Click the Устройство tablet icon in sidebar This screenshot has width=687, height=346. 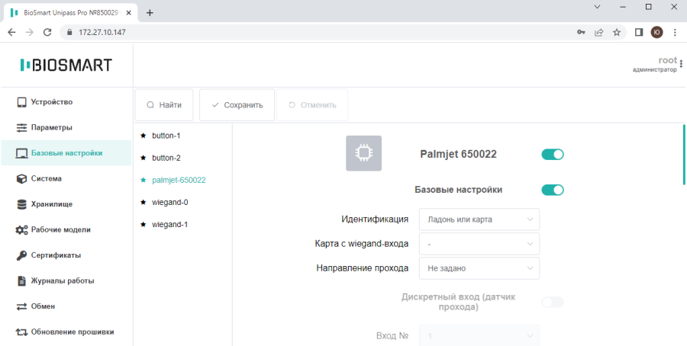21,102
